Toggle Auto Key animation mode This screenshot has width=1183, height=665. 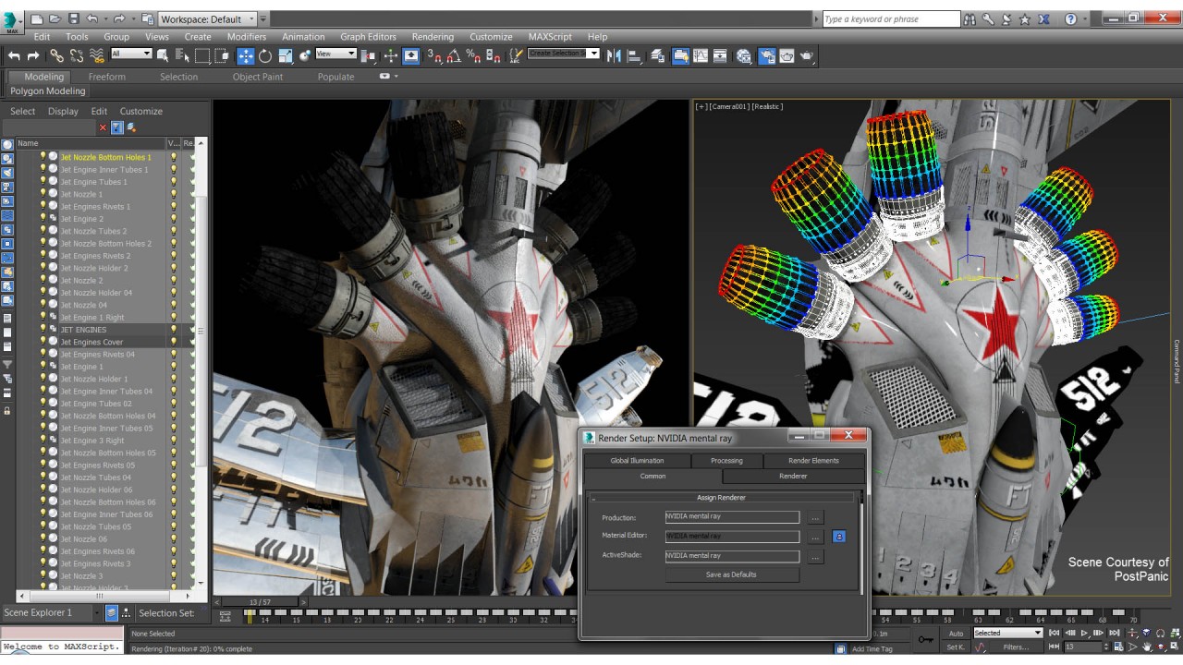(956, 633)
